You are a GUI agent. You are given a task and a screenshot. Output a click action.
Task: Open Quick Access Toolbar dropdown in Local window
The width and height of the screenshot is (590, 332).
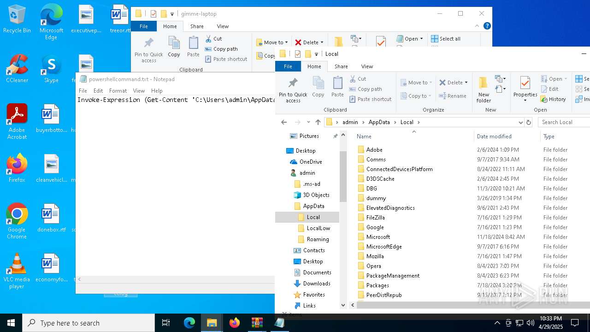point(316,54)
